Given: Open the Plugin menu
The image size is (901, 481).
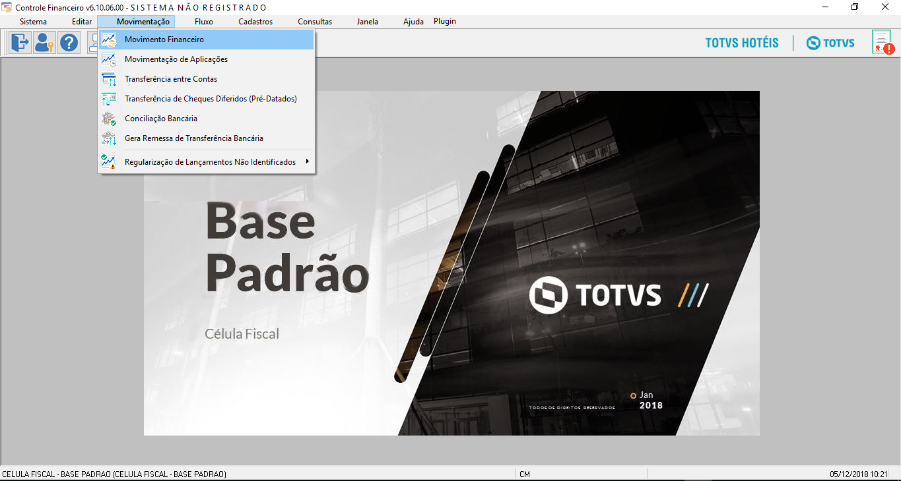Looking at the screenshot, I should 445,21.
